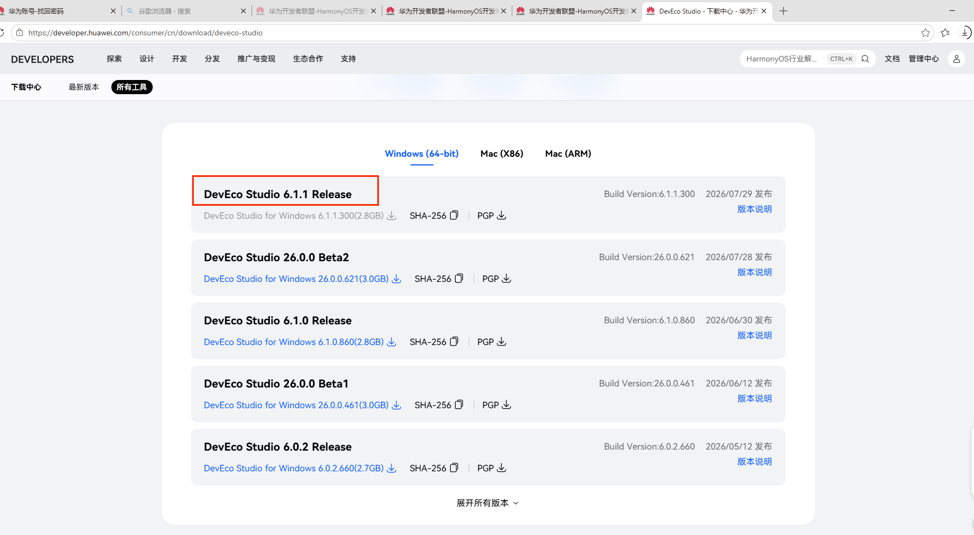
Task: Open the 支持 menu
Action: click(348, 59)
